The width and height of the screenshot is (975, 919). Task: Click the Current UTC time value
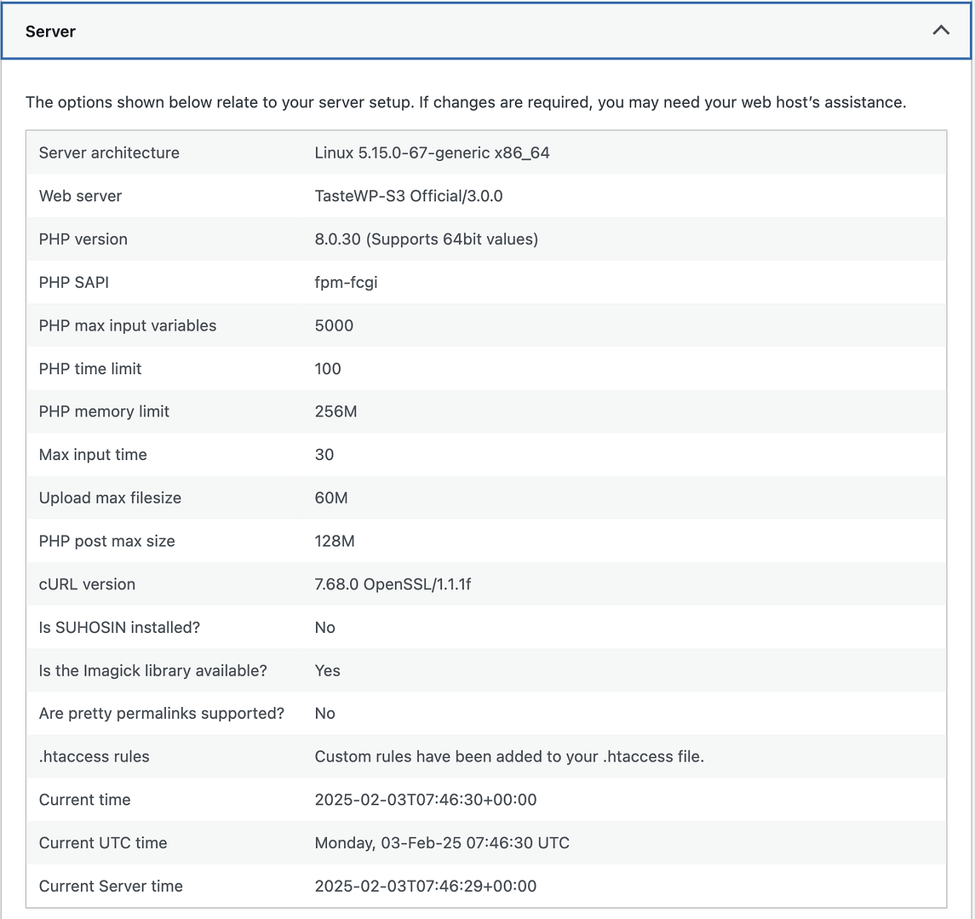tap(440, 842)
